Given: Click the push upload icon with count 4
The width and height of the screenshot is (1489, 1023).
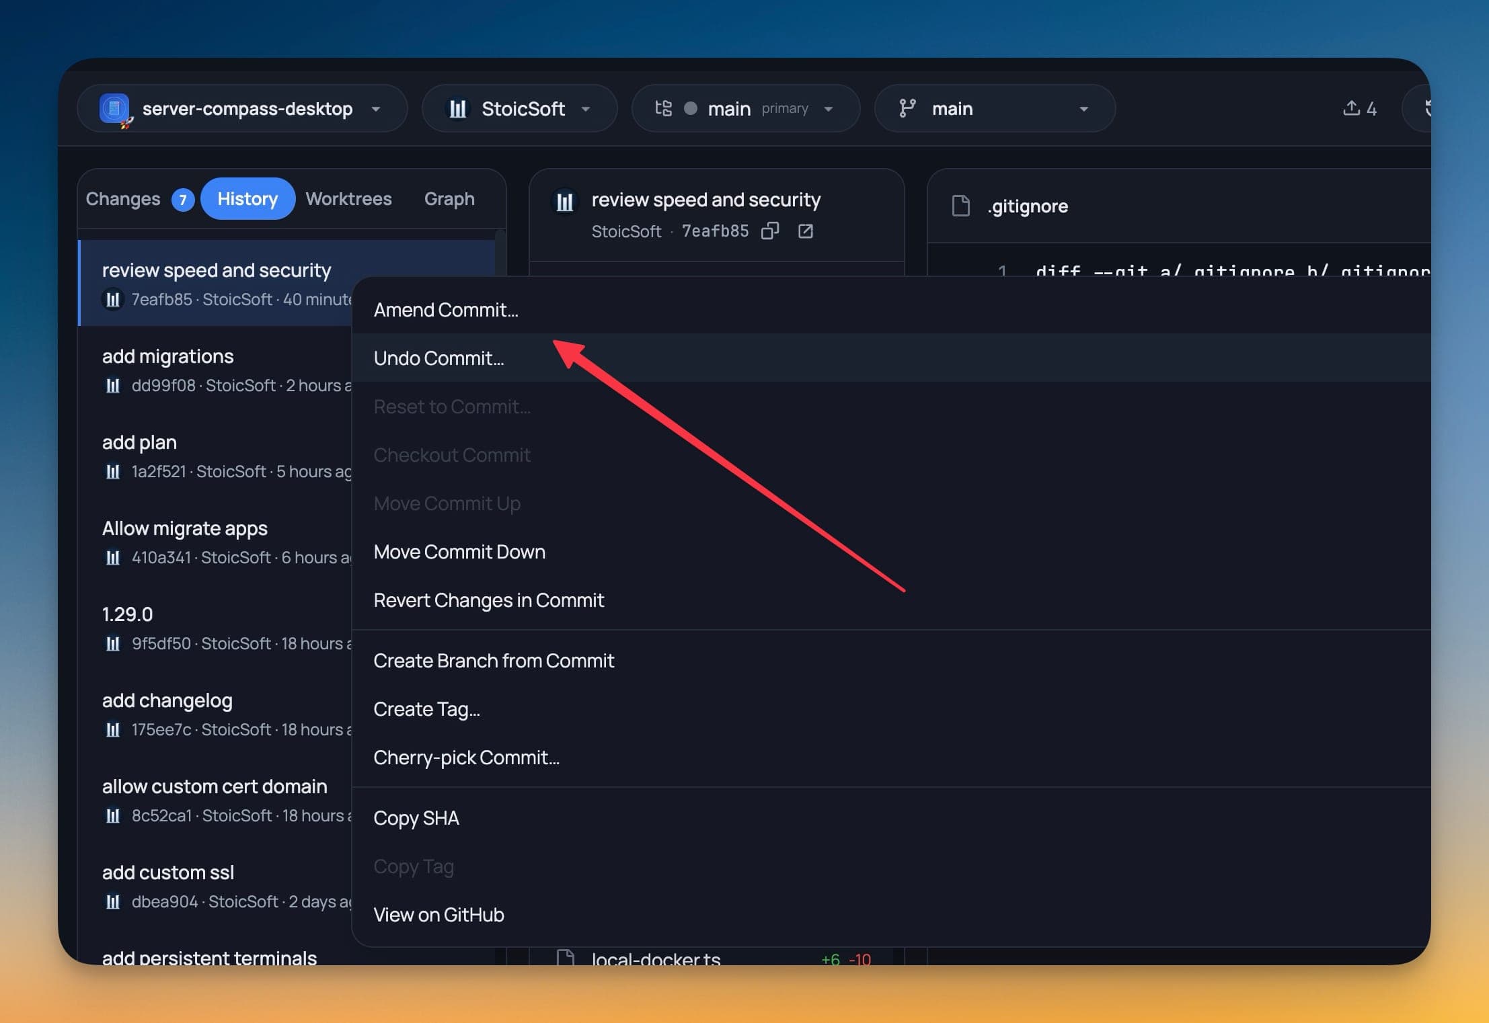Looking at the screenshot, I should tap(1359, 108).
